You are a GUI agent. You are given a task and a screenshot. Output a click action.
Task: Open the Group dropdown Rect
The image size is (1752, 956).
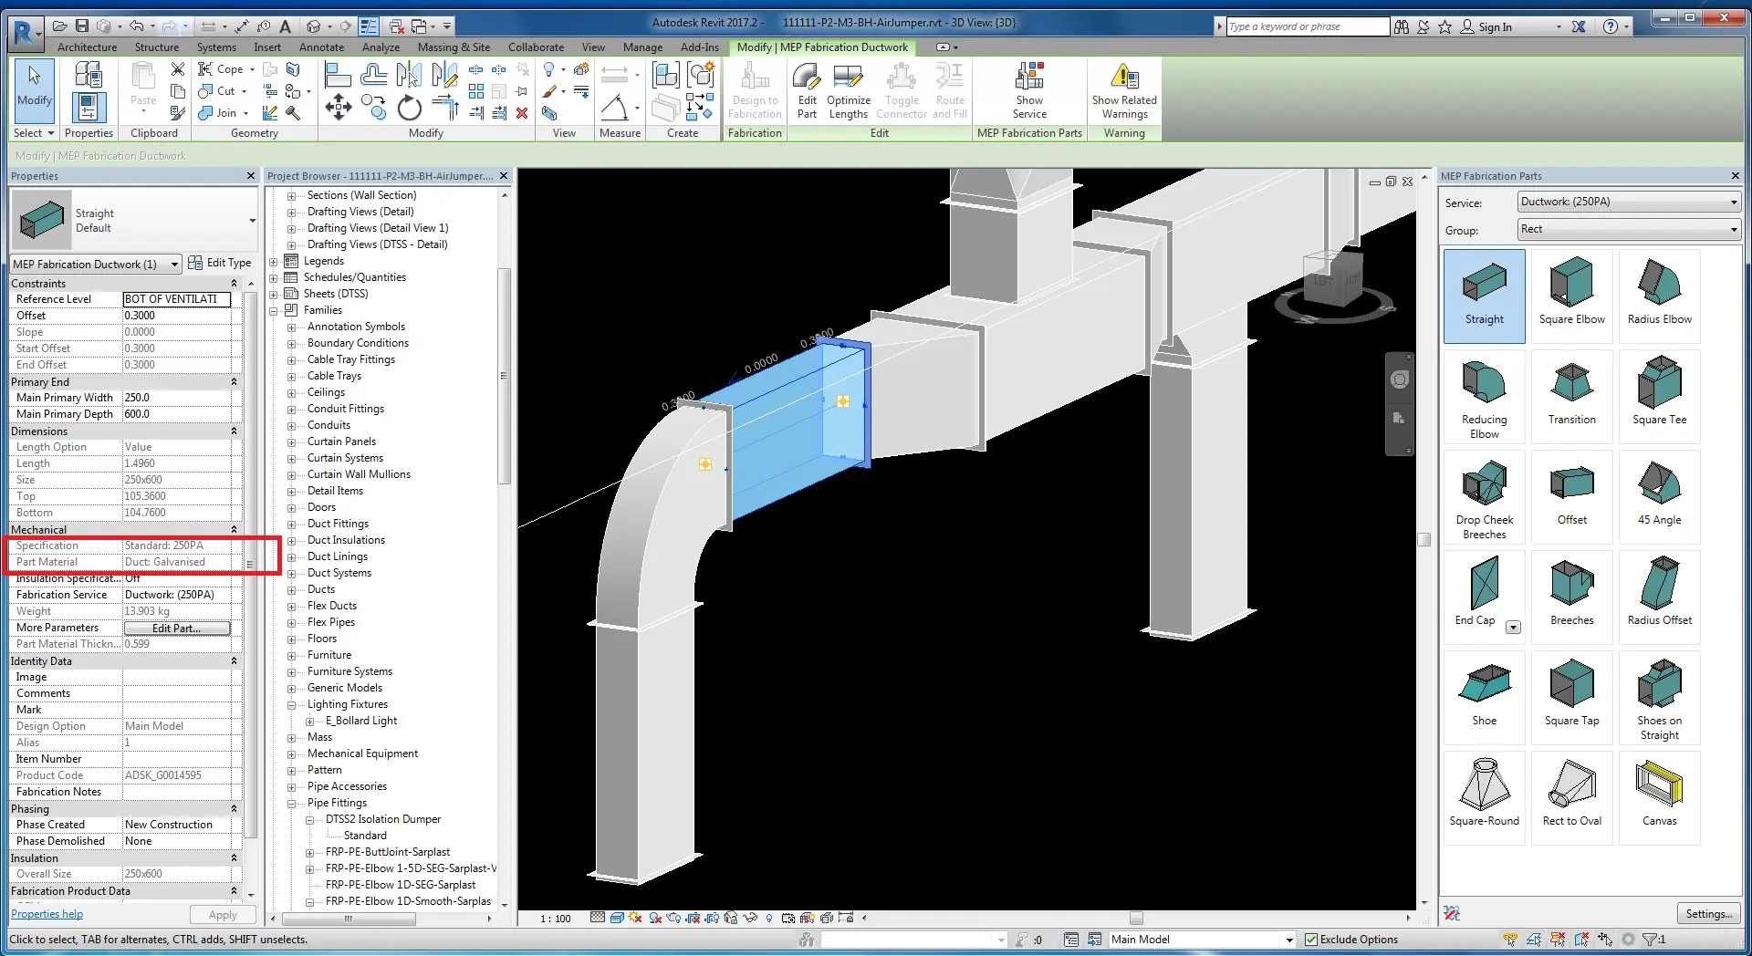[1629, 229]
